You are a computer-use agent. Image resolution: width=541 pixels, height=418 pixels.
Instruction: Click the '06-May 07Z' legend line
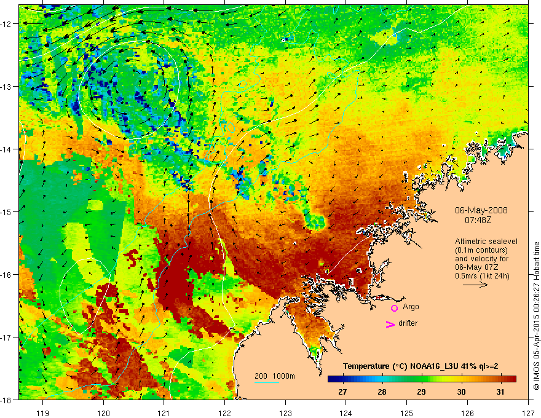tap(476, 267)
